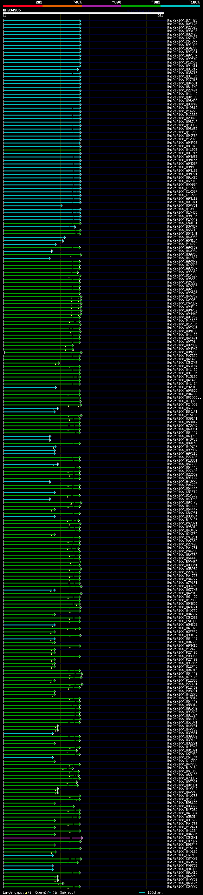The width and height of the screenshot is (203, 895).
Task: Click the UniRef100_Q41449 label
Action: 182,94
